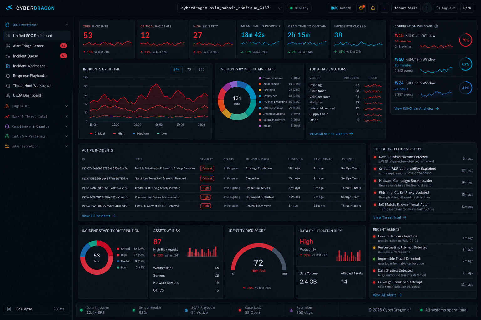Click the Sensor Health status icon
This screenshot has height=320, width=481.
click(x=134, y=310)
